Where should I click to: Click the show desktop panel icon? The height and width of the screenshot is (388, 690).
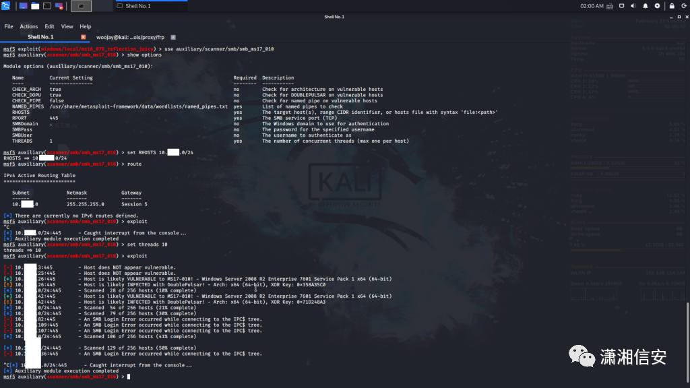[23, 5]
